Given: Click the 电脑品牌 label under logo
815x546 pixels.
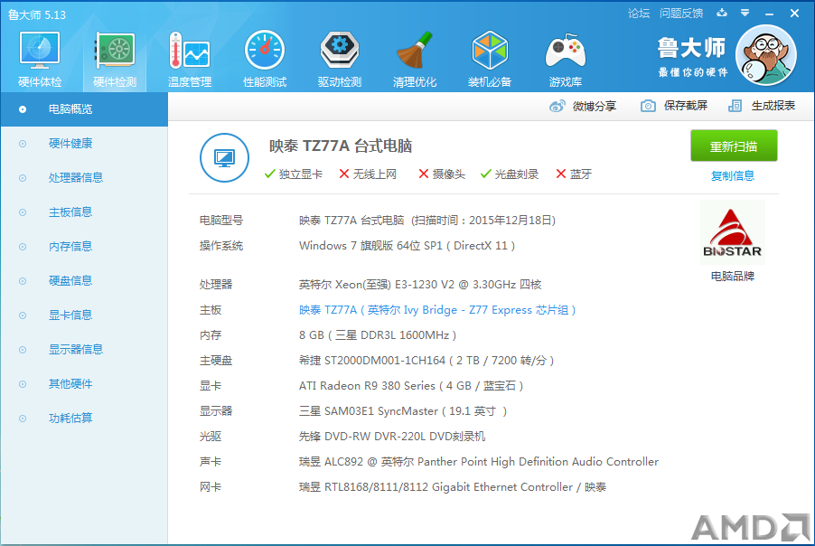Looking at the screenshot, I should pyautogui.click(x=733, y=276).
